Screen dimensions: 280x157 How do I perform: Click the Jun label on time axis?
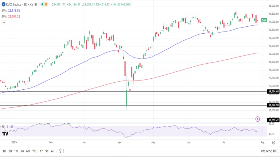point(189,142)
